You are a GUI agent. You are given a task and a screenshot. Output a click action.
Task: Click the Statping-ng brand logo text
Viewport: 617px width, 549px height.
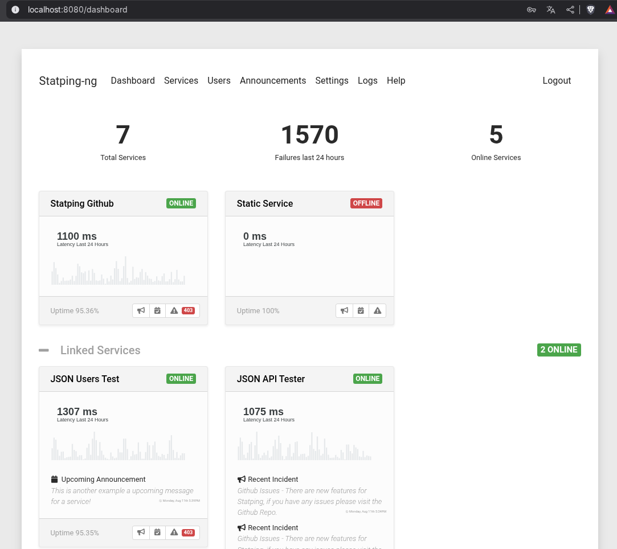click(68, 81)
